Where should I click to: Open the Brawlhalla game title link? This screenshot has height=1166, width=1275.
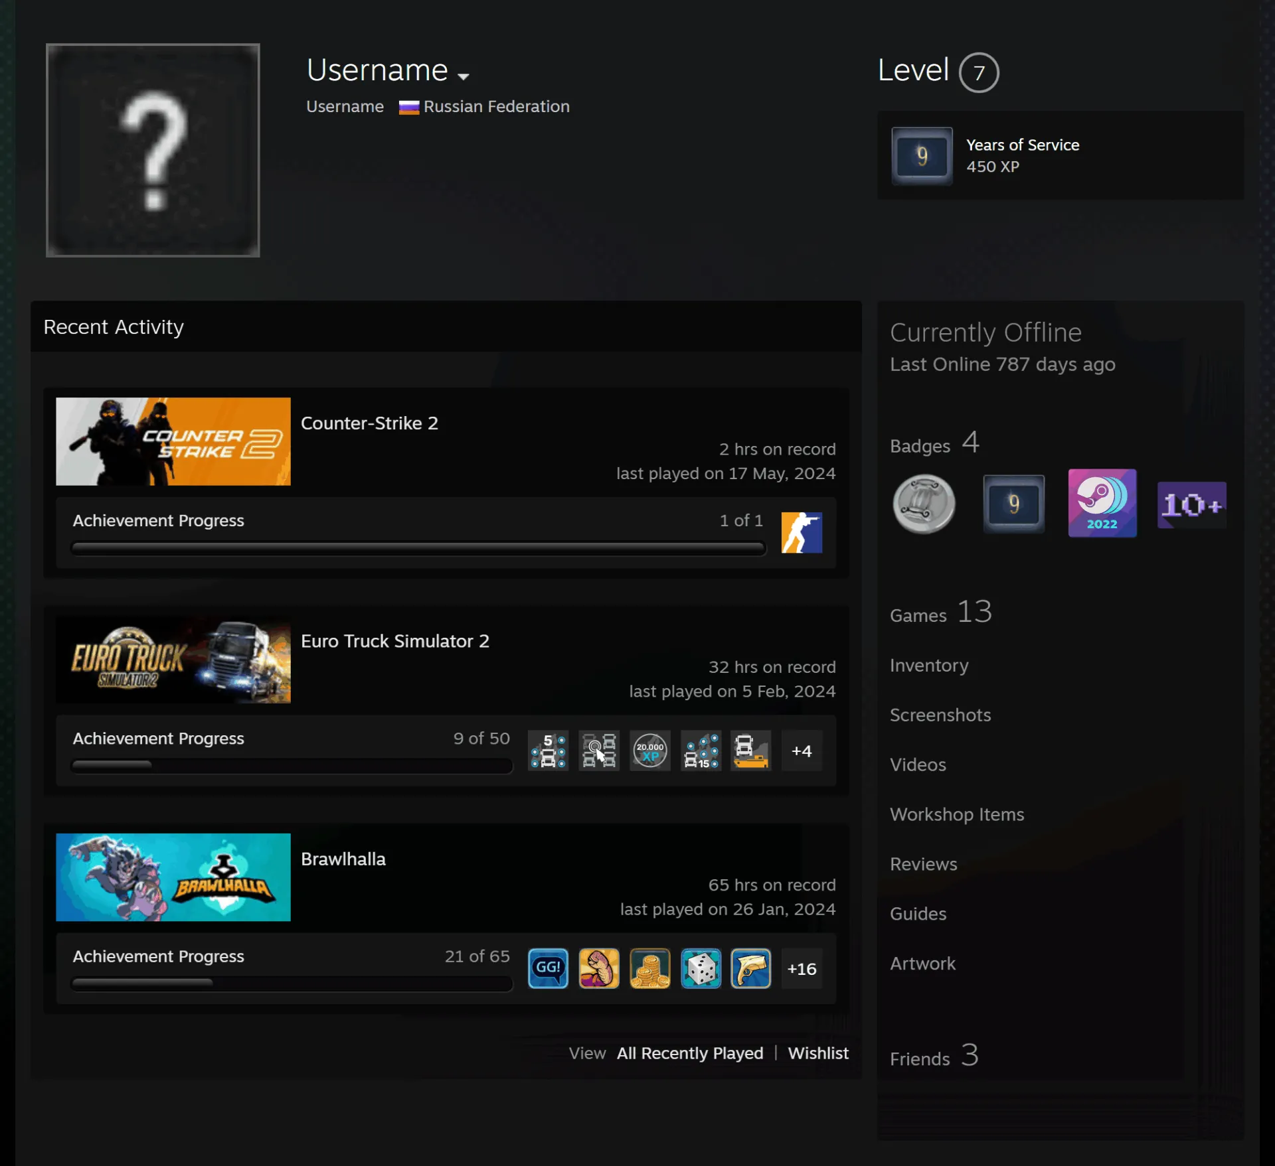click(343, 859)
